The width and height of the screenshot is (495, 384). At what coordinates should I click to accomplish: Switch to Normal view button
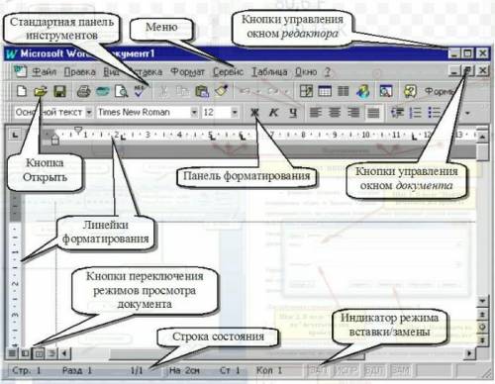tap(12, 353)
